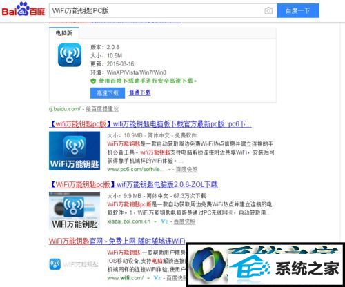Select version text 2.0.8
The width and height of the screenshot is (345, 287).
112,47
